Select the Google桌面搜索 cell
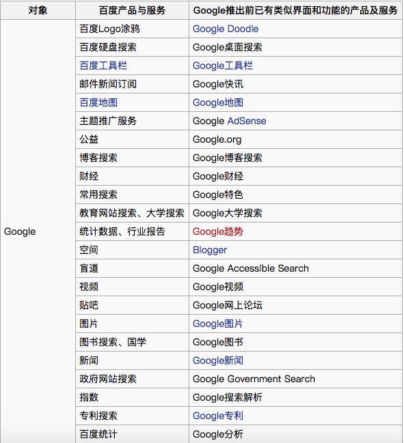The image size is (404, 443). [x=295, y=47]
